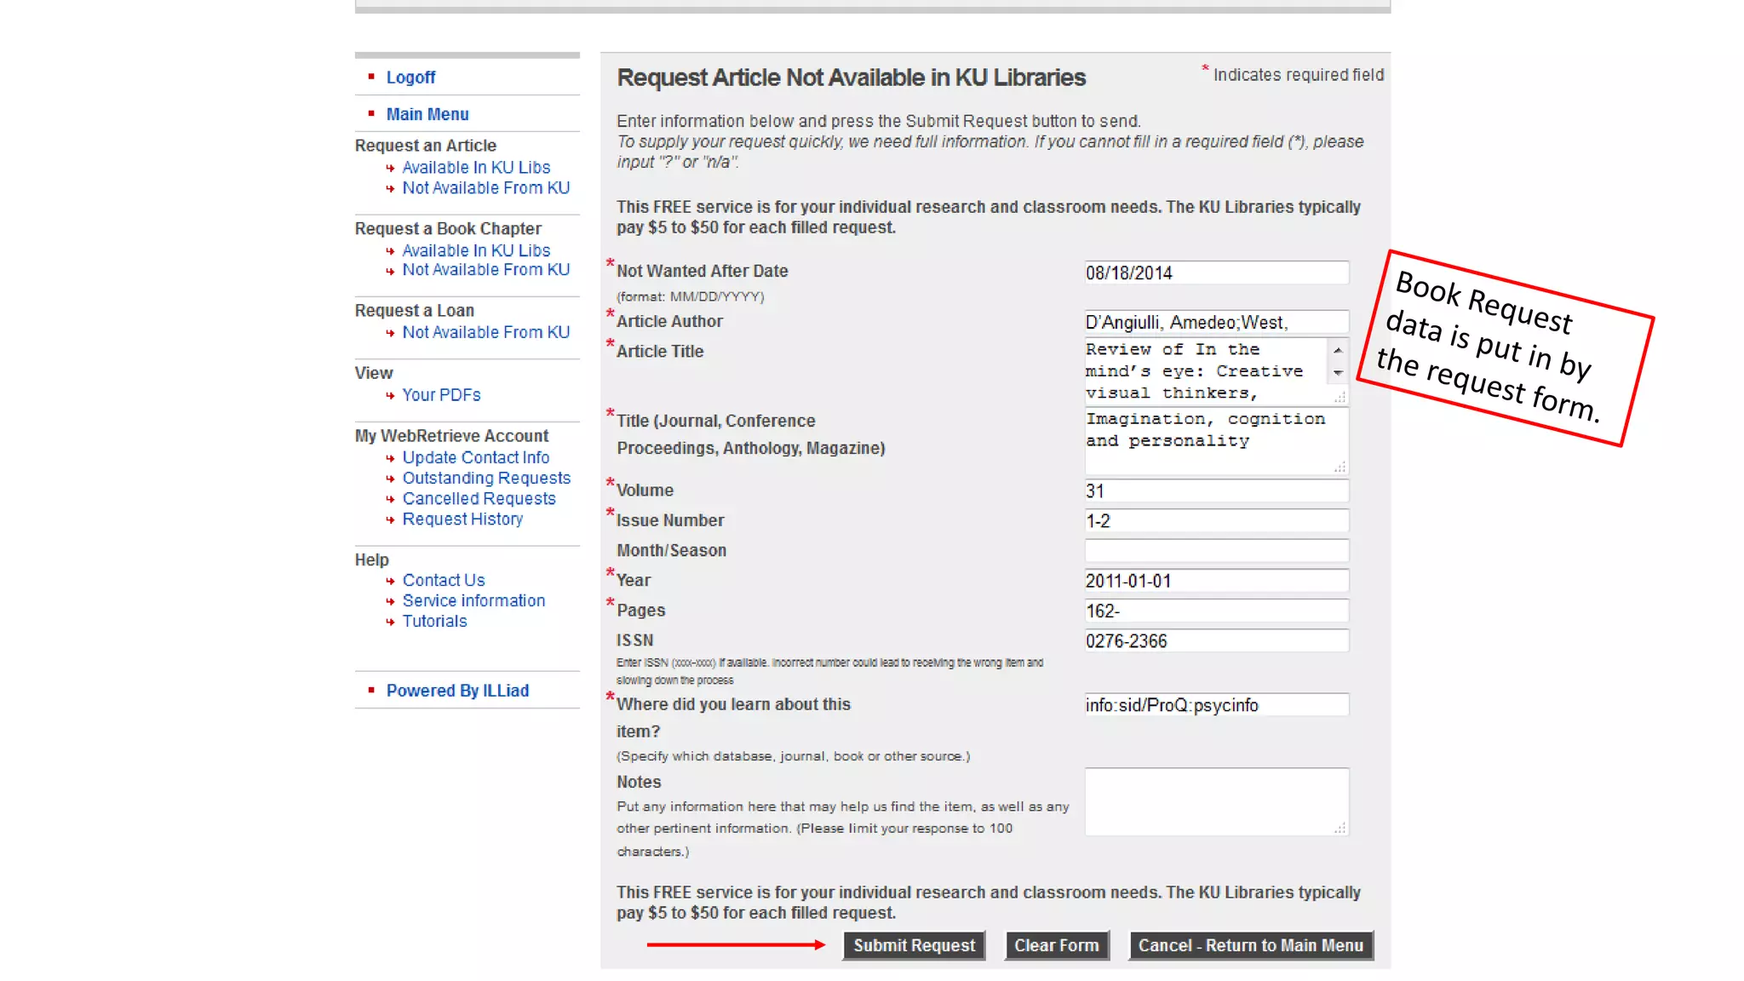This screenshot has height=981, width=1744.
Task: Open Outstanding Requests in sidebar
Action: tap(486, 479)
